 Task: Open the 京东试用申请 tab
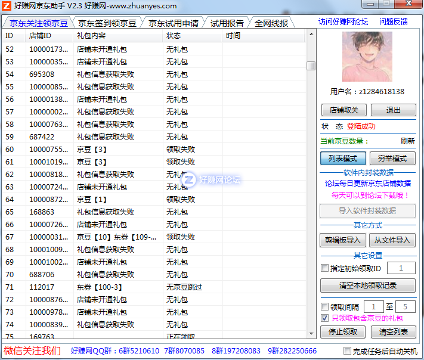tap(174, 23)
